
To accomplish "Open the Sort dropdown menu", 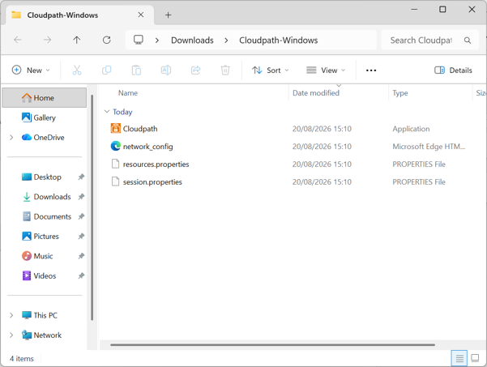I will pyautogui.click(x=270, y=70).
